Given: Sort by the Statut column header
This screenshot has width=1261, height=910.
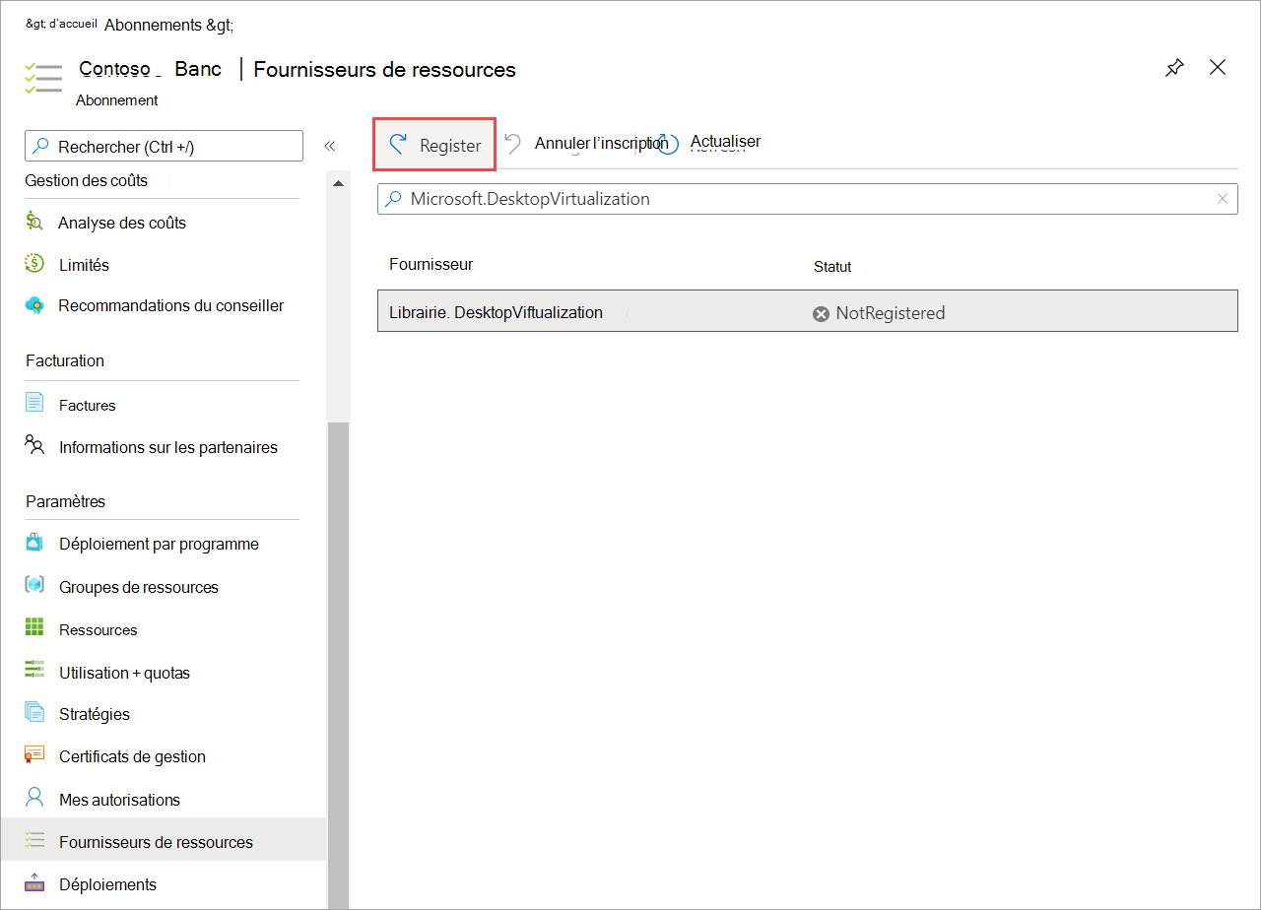Looking at the screenshot, I should [x=832, y=266].
